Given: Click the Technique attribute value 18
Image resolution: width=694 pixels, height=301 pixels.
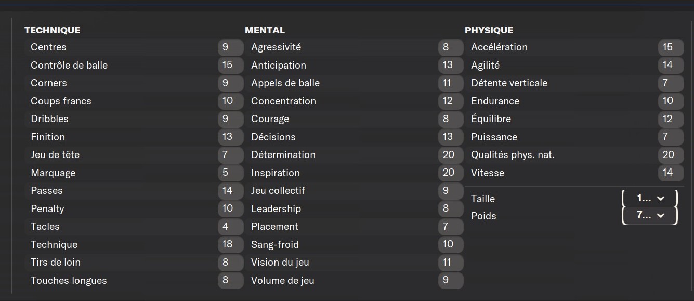Looking at the screenshot, I should [230, 244].
